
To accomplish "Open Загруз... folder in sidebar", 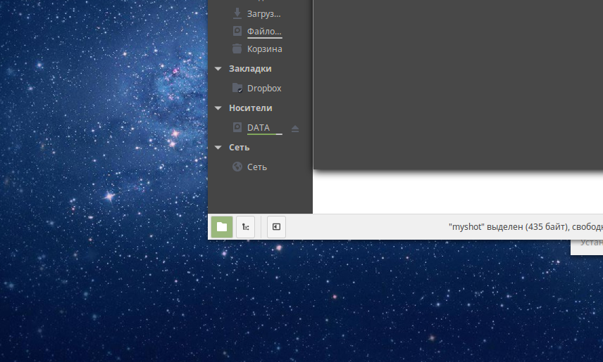I will click(263, 14).
